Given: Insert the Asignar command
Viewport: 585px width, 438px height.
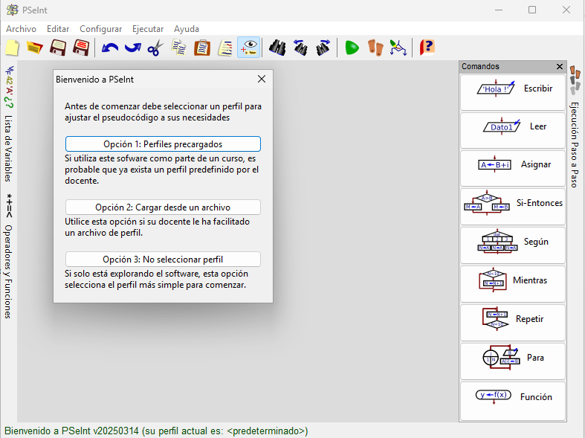Looking at the screenshot, I should click(x=513, y=169).
